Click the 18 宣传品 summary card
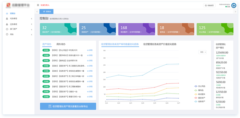Viewport: 240px width, 118px height. (x=176, y=29)
